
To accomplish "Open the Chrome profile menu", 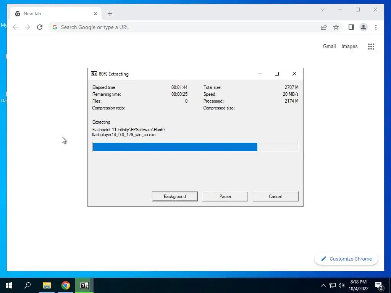I will [x=364, y=27].
